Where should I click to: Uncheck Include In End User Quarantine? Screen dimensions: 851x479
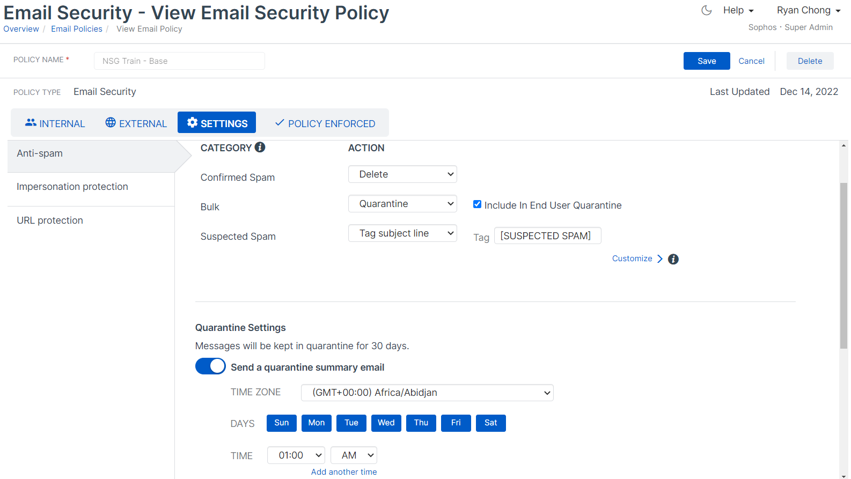click(x=477, y=204)
